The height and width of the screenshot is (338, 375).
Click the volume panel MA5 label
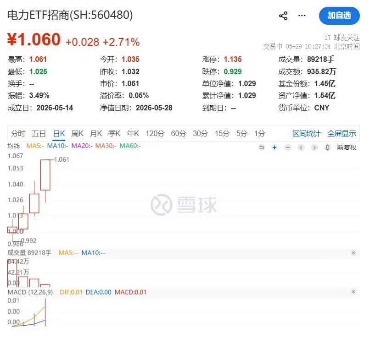68,252
